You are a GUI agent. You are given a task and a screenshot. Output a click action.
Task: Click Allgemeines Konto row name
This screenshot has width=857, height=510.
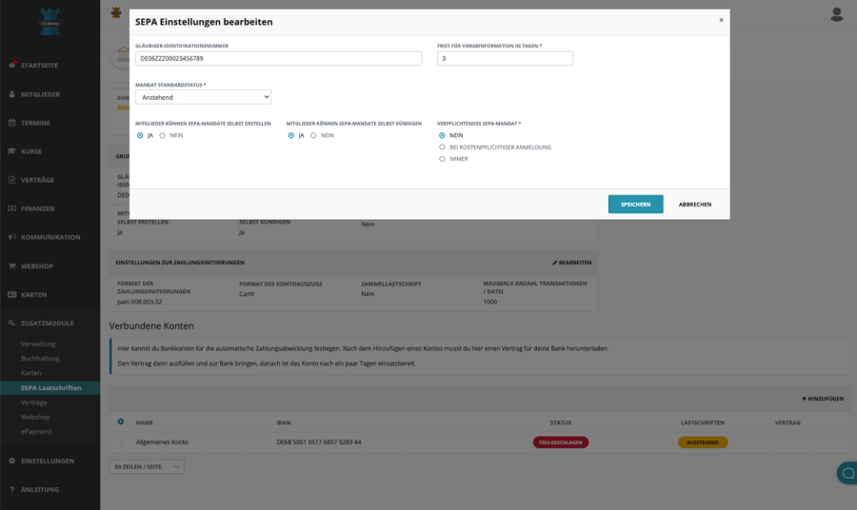162,442
